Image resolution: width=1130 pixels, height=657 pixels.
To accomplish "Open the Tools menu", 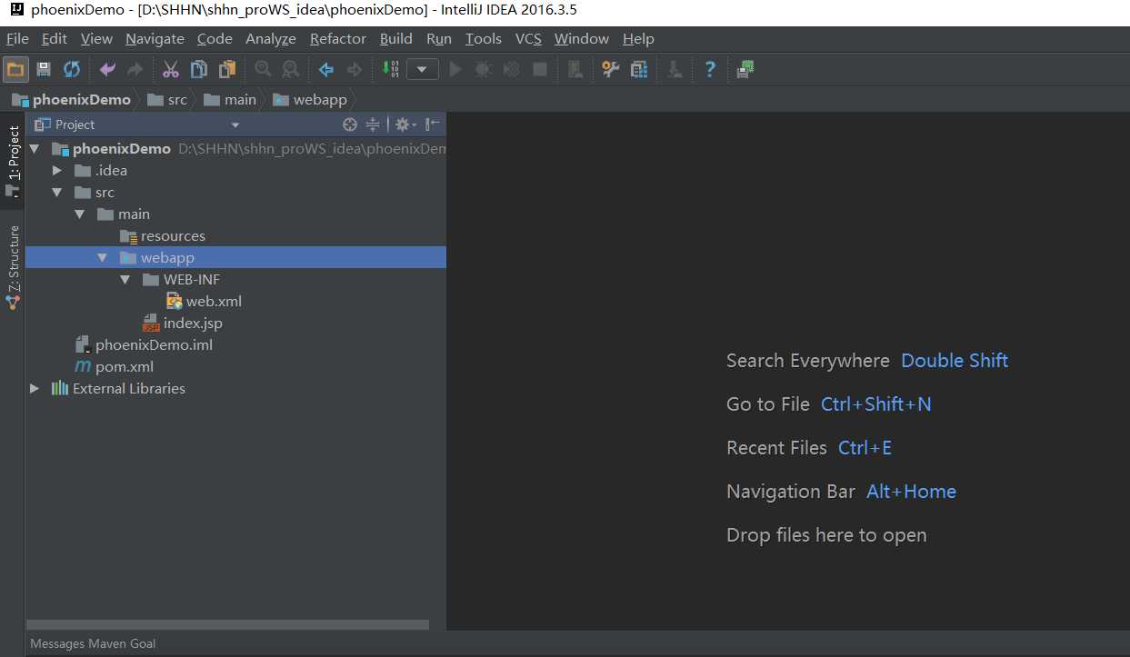I will click(x=484, y=38).
